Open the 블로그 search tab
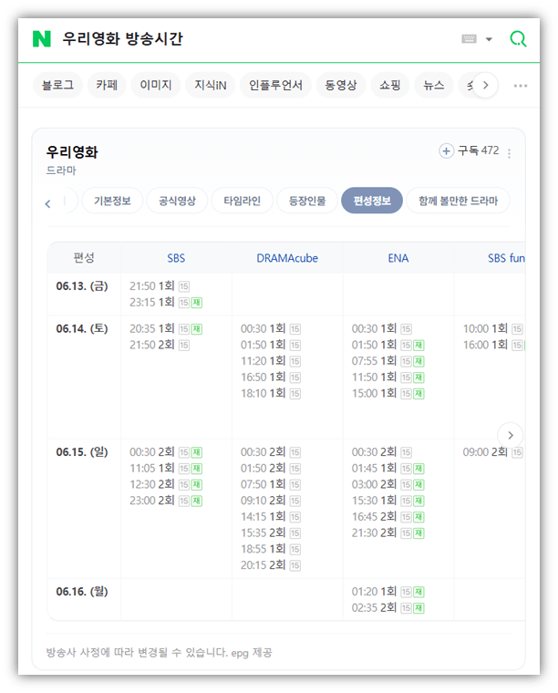 point(57,86)
